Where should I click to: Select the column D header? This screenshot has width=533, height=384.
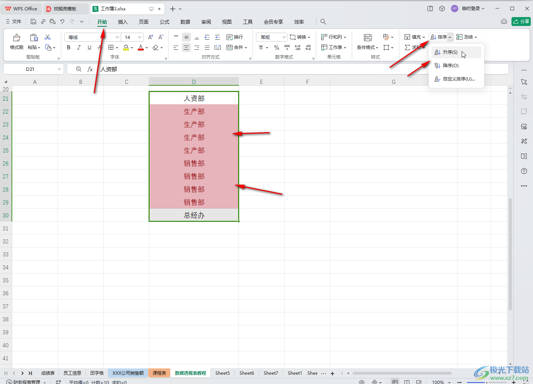(194, 82)
